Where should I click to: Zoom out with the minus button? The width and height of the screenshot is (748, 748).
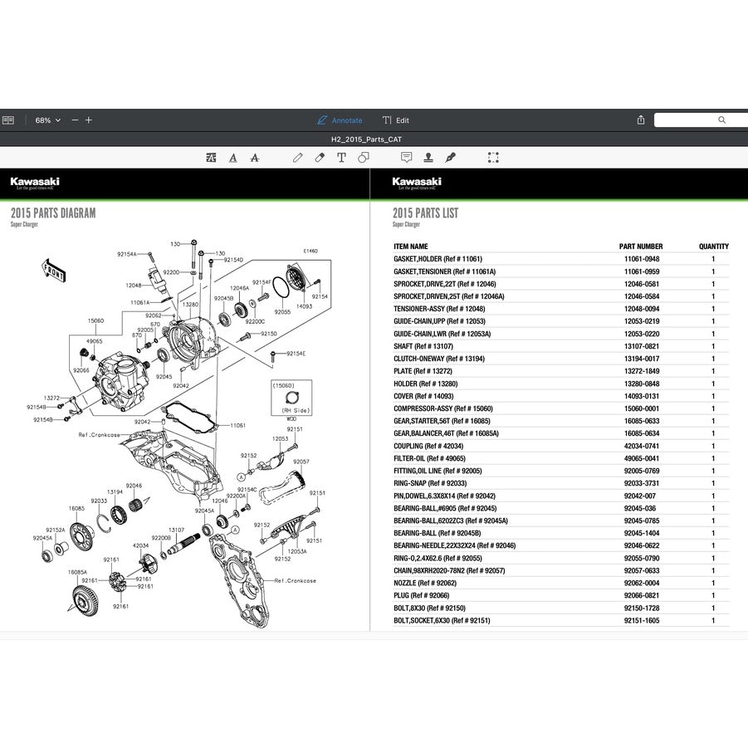(x=74, y=120)
